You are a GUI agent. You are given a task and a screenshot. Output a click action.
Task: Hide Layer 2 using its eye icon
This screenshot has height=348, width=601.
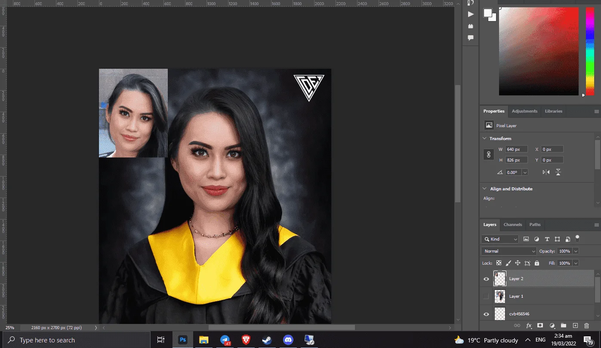[x=486, y=279]
